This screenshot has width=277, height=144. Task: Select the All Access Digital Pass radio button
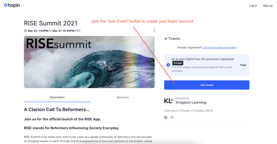[168, 65]
